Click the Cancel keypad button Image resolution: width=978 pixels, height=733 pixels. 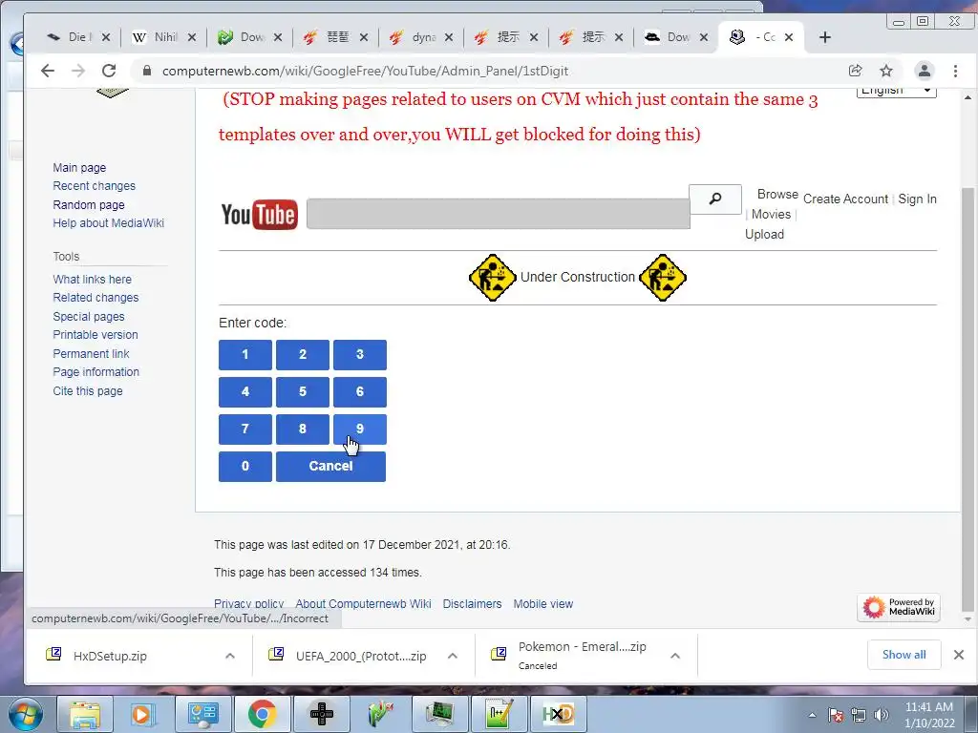tap(330, 467)
